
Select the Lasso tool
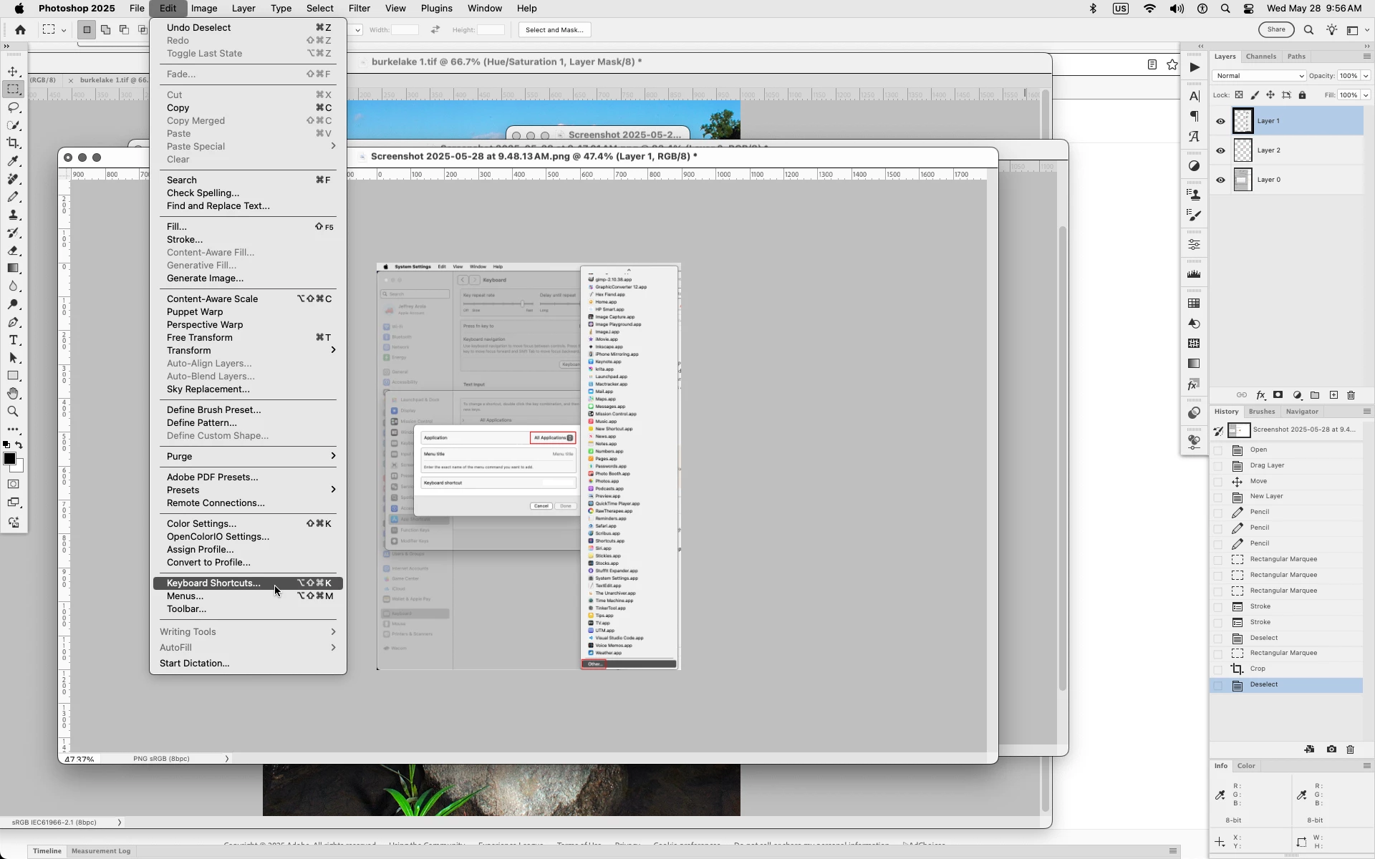[13, 107]
